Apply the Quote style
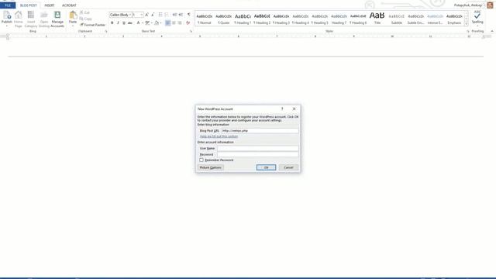 pyautogui.click(x=224, y=19)
